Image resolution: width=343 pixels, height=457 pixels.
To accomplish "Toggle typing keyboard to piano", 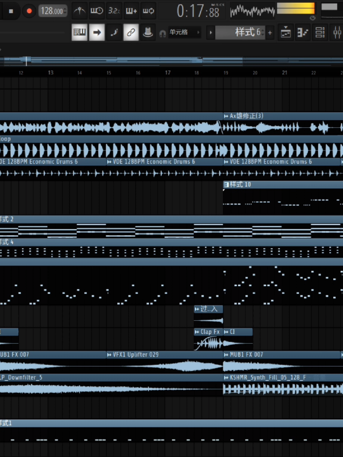I will click(79, 32).
